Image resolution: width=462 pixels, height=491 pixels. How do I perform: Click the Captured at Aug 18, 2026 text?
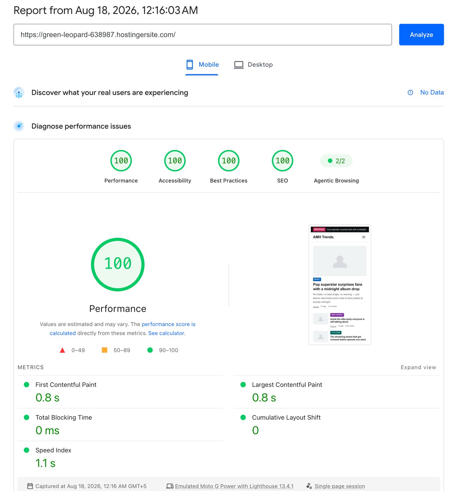[x=91, y=486]
